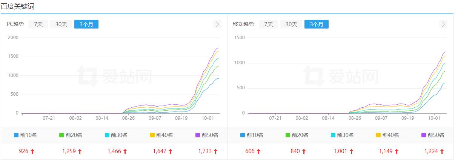Click yellow 前40名 swatch in mobile legend
This screenshot has height=161, width=455.
click(x=378, y=135)
